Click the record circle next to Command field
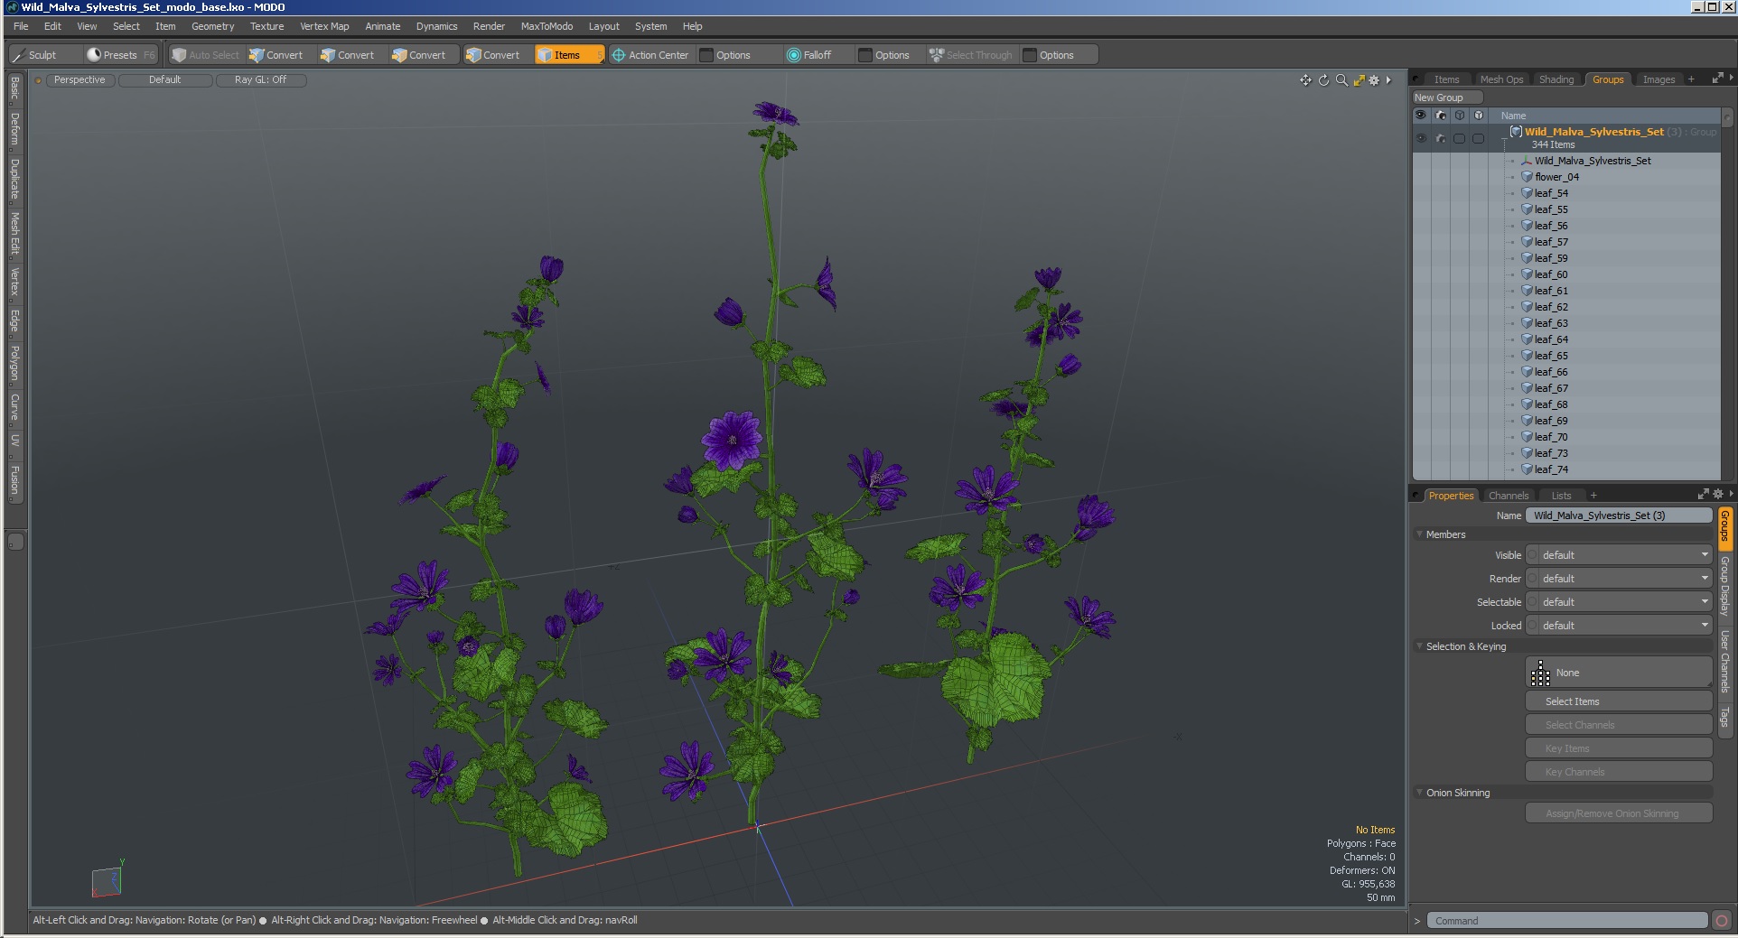 click(x=1722, y=921)
